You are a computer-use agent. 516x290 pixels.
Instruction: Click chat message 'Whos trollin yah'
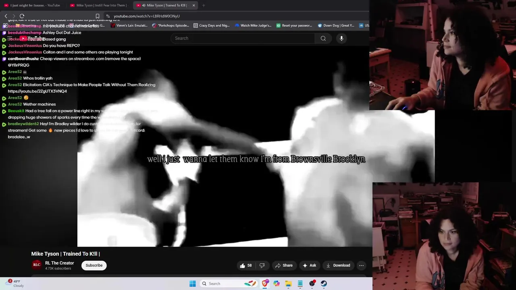click(x=37, y=78)
